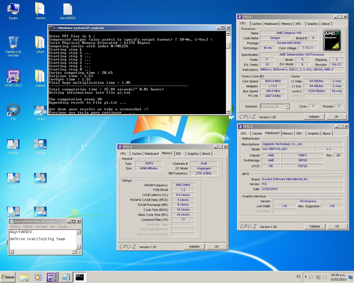Open Windows Media Player taskbar icon

[38, 277]
